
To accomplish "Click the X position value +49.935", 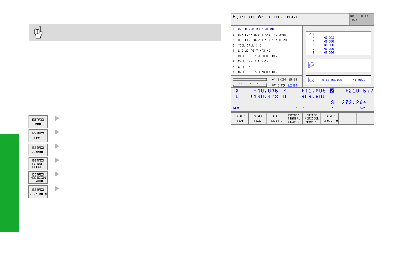I will [266, 91].
